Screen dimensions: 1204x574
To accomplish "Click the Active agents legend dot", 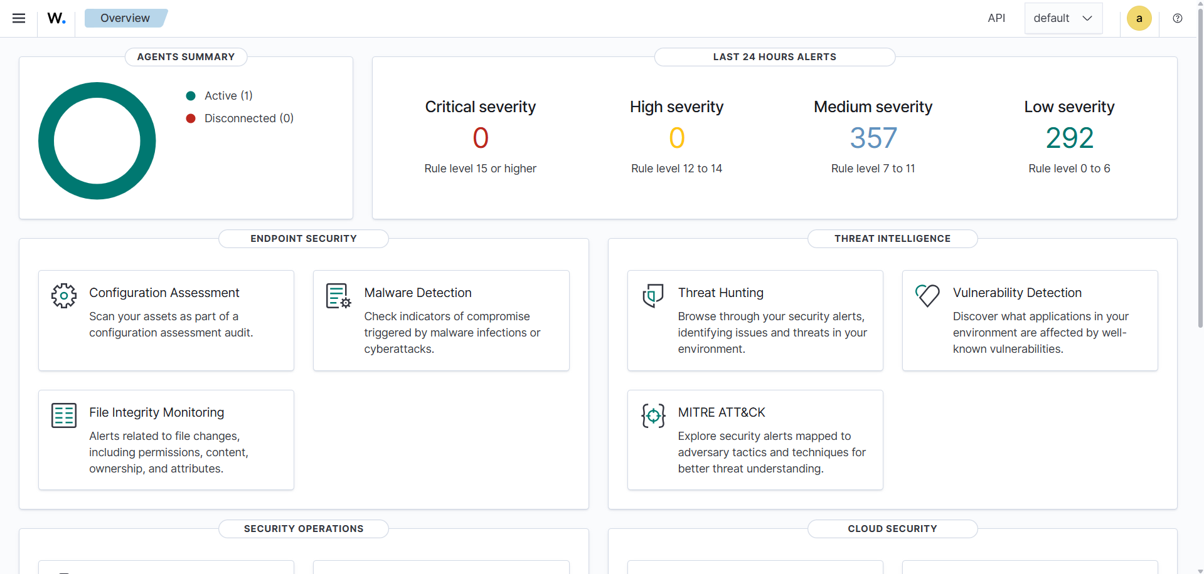I will coord(191,96).
